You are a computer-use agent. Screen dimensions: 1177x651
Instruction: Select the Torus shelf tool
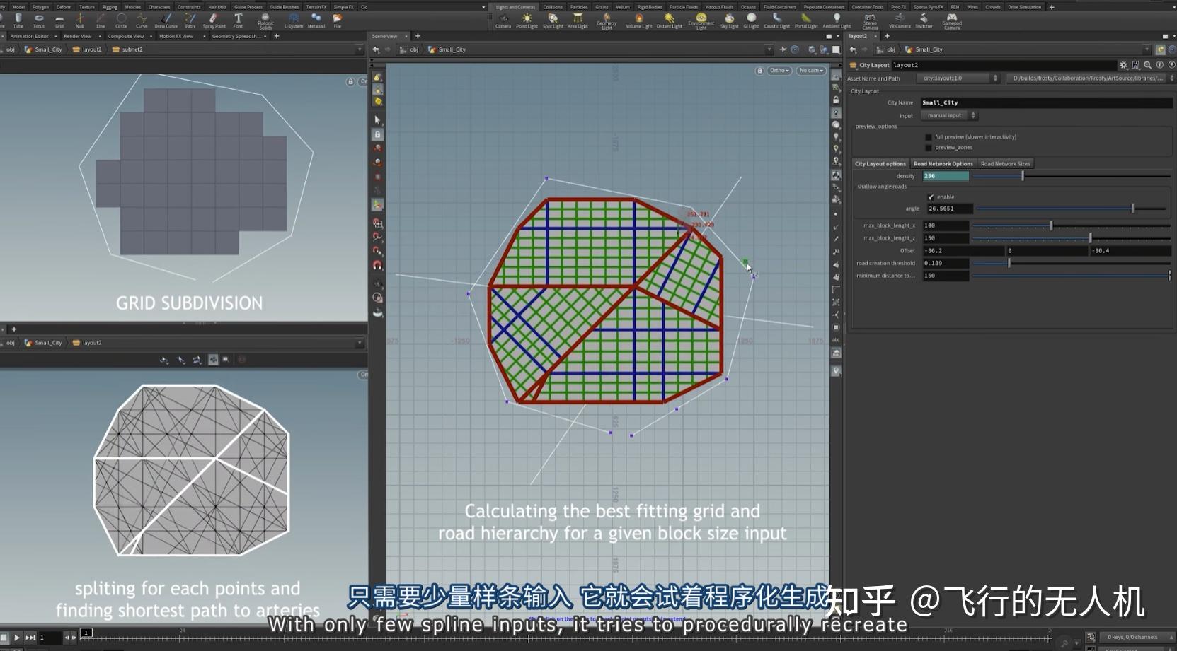coord(39,20)
